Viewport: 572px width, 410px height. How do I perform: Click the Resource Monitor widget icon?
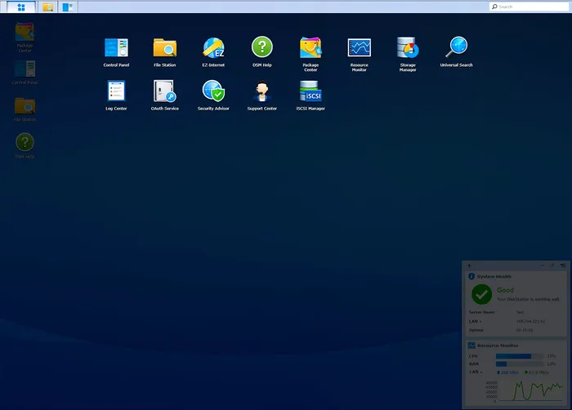click(x=471, y=345)
